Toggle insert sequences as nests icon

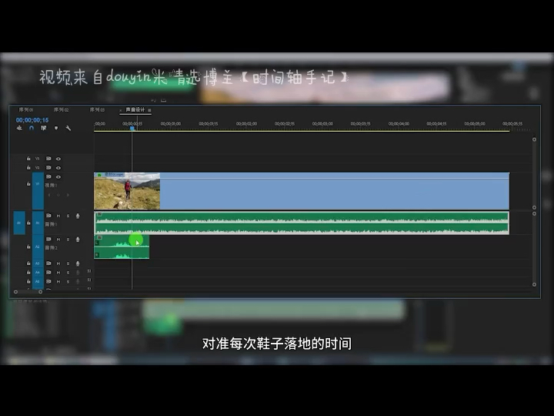pyautogui.click(x=19, y=128)
